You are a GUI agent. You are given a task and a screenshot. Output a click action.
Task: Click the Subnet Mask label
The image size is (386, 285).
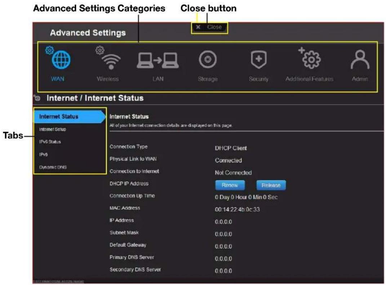point(124,233)
